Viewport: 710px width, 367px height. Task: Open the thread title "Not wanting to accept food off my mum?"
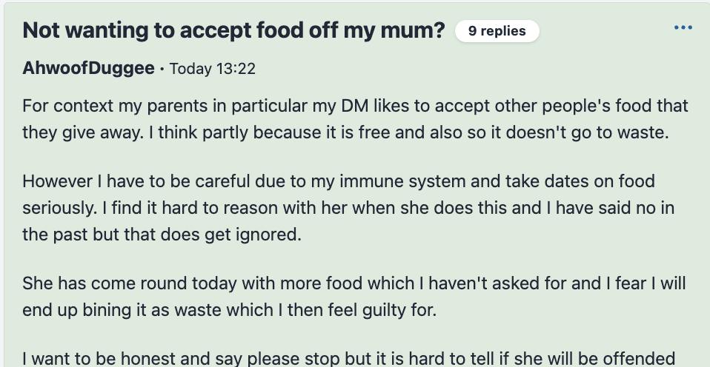pyautogui.click(x=233, y=31)
